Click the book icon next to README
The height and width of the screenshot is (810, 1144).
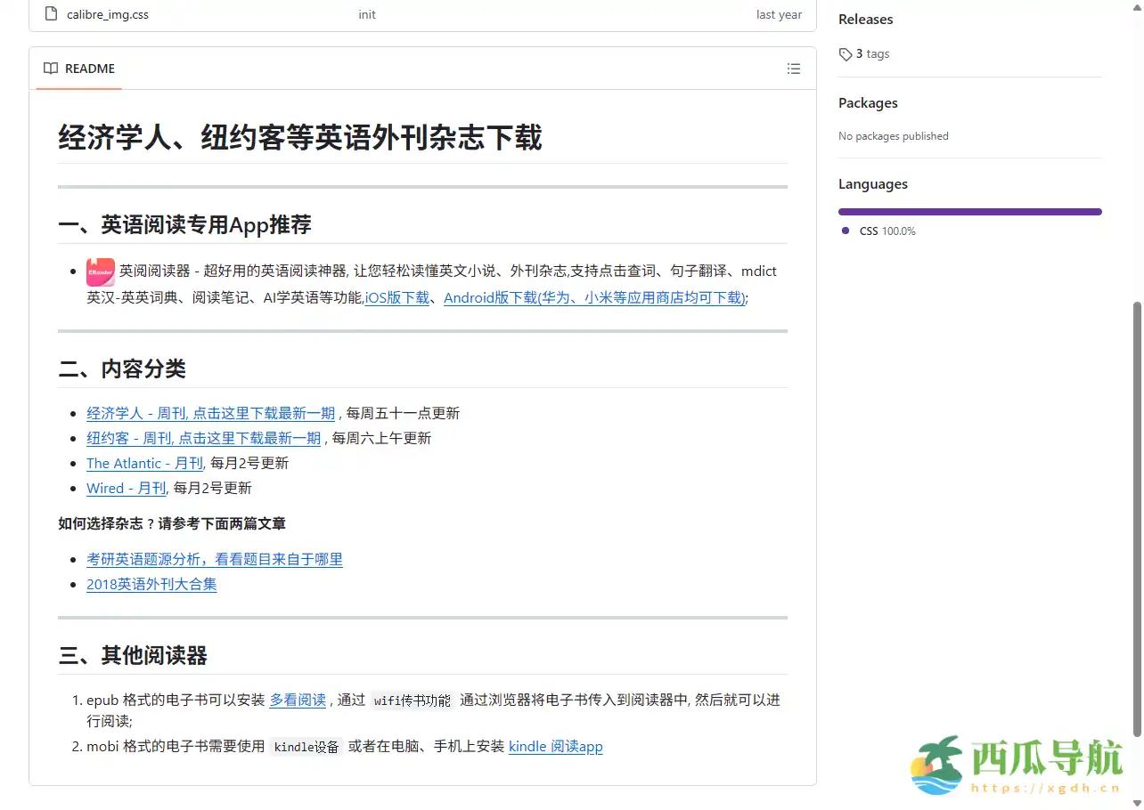[49, 68]
